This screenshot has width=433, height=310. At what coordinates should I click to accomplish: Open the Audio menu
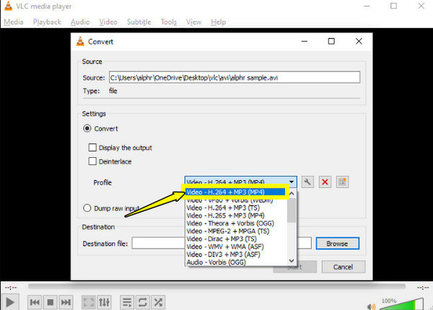point(80,22)
